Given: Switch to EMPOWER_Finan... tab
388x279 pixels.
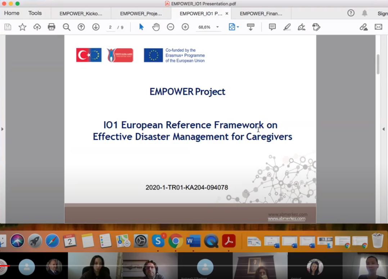Looking at the screenshot, I should [261, 14].
